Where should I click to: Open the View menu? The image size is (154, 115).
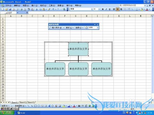pyautogui.click(x=26, y=6)
